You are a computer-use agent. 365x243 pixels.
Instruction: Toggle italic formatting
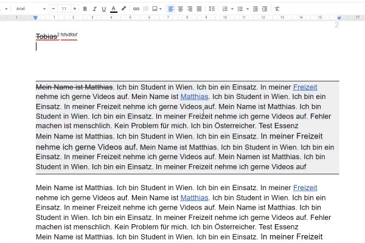[94, 9]
